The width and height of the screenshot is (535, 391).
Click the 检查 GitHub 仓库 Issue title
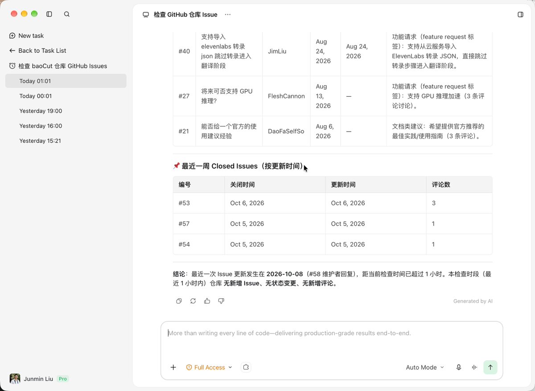[185, 15]
